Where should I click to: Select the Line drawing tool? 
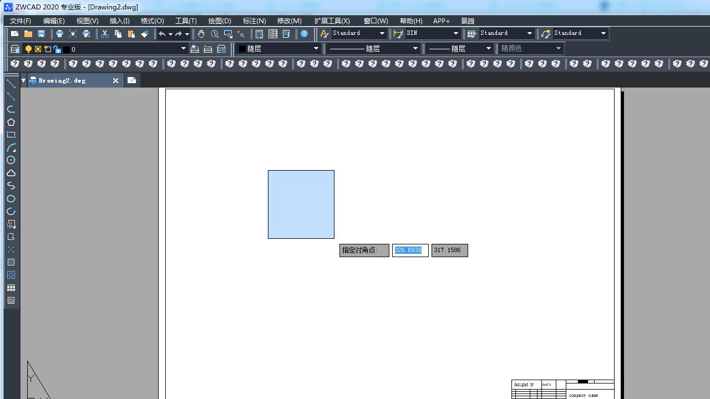(x=11, y=84)
